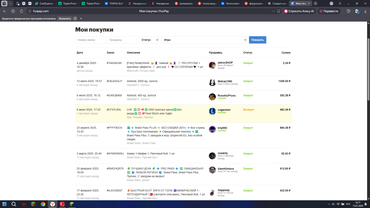Focus the Номер заказа input field
The image size is (370, 208).
tap(90, 40)
